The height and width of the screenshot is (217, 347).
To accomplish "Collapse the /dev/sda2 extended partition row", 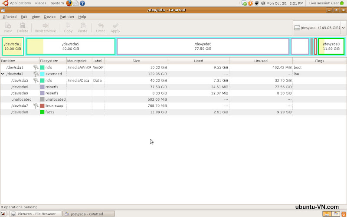I will click(3, 74).
